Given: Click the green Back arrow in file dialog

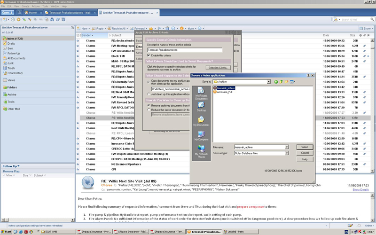Looking at the screenshot, I should coord(276,82).
